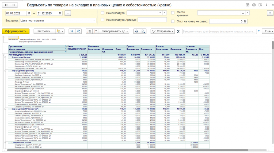Open the Отправить dropdown menu
Screen dimensions: 274x153
point(163,31)
